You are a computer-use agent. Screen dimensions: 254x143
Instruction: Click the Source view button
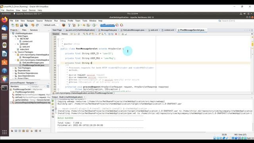coord(56,34)
